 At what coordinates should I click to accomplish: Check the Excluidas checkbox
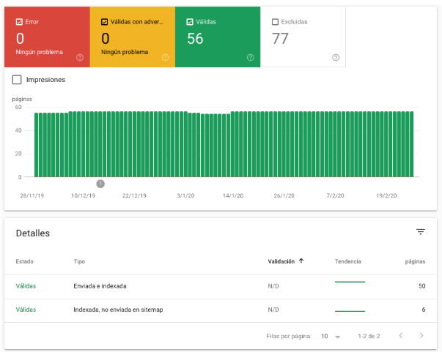coord(276,22)
